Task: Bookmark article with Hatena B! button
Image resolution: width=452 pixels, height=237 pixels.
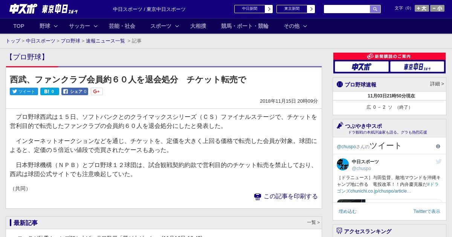Action: [x=50, y=91]
